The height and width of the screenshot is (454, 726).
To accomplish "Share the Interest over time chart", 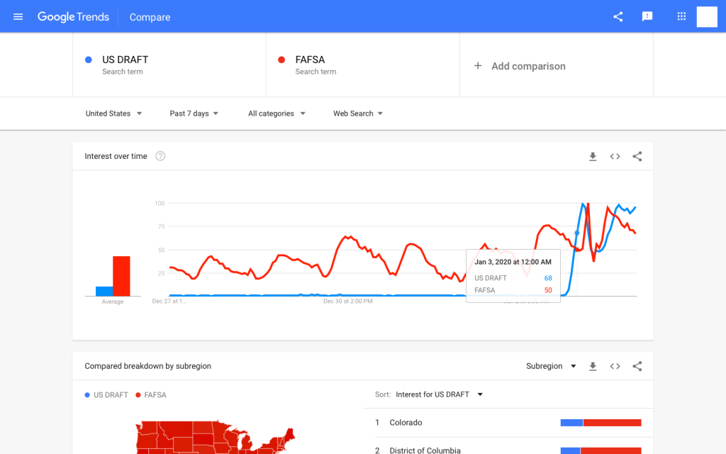I will coord(637,157).
